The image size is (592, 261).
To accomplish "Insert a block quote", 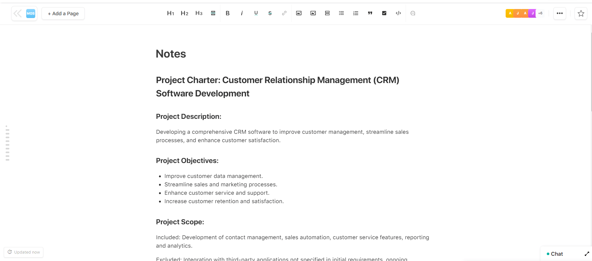I will point(370,13).
